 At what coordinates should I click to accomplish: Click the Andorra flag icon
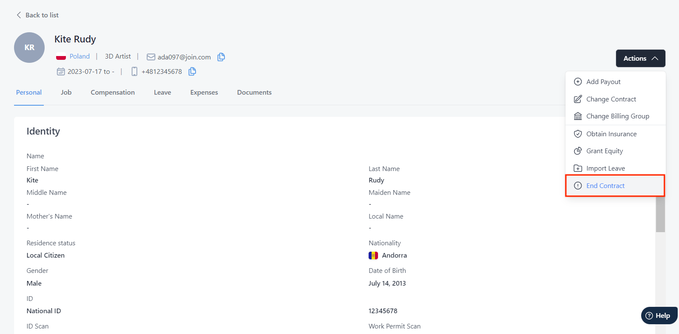pyautogui.click(x=373, y=255)
